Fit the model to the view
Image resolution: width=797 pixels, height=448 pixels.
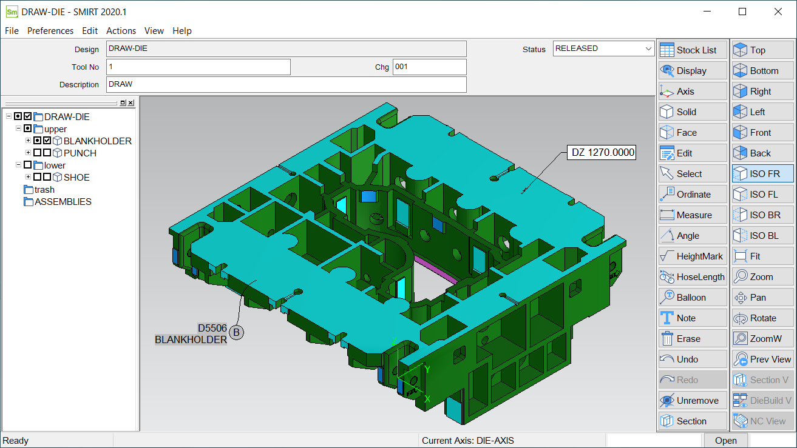click(x=763, y=256)
